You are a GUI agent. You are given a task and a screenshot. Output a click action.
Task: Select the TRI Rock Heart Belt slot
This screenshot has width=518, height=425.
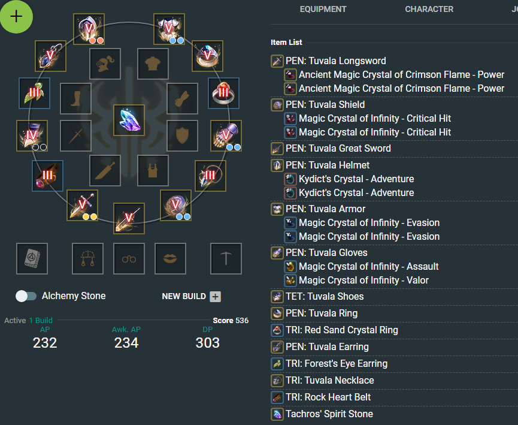(x=47, y=176)
